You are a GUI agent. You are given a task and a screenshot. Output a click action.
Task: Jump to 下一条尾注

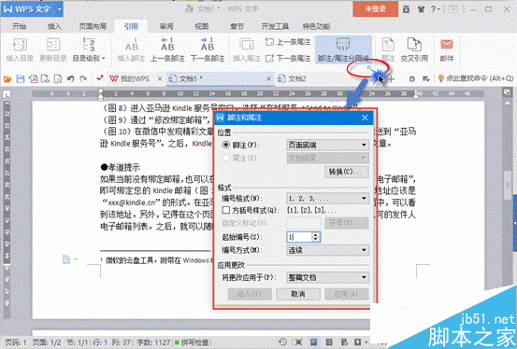tap(288, 58)
